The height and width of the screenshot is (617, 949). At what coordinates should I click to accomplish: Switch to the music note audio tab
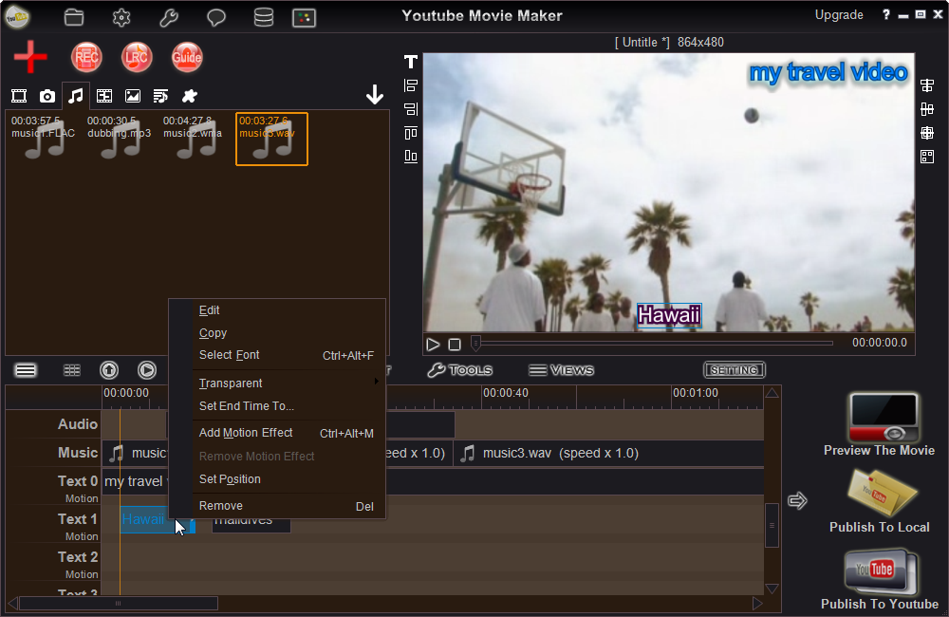76,96
